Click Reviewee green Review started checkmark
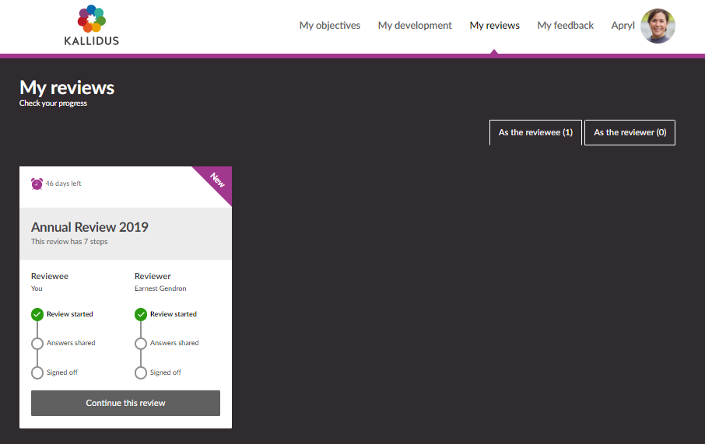This screenshot has height=444, width=705. click(x=37, y=315)
